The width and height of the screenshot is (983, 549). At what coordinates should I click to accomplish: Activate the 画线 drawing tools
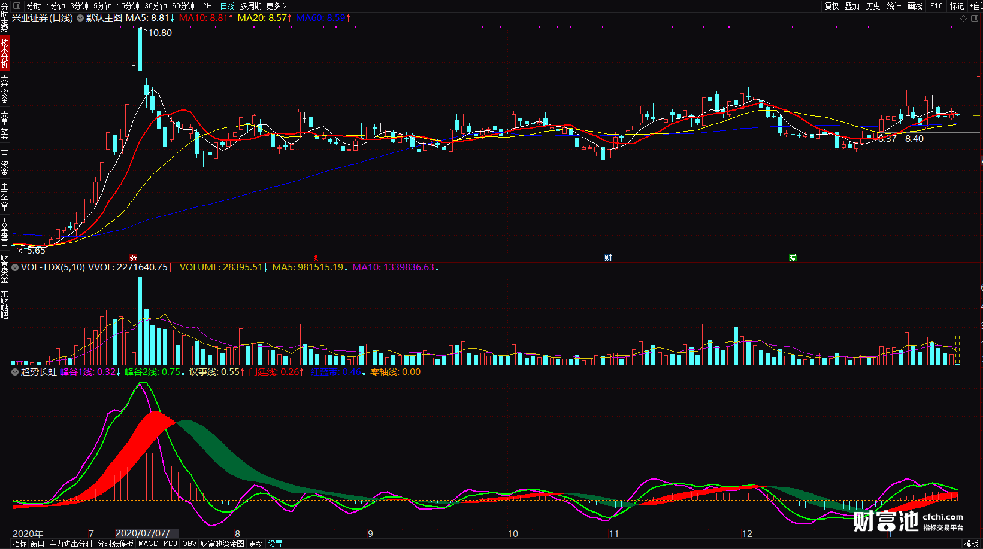pyautogui.click(x=915, y=6)
